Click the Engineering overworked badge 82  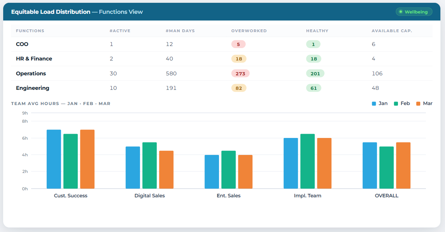239,88
